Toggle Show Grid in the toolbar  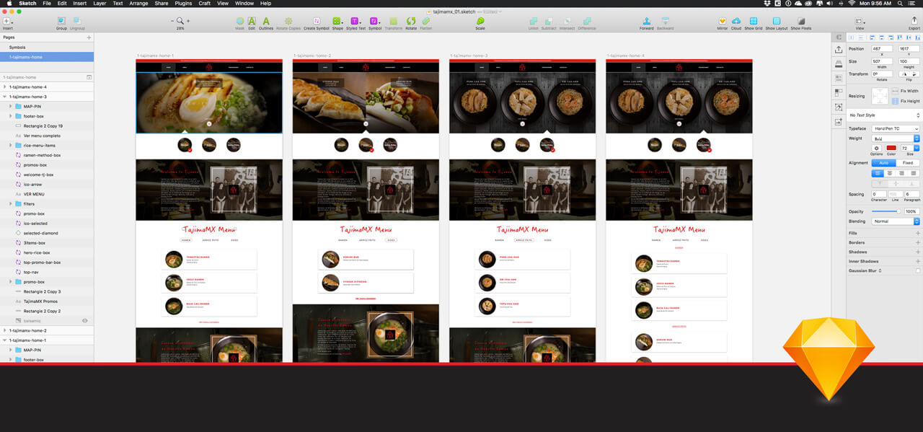tap(754, 22)
